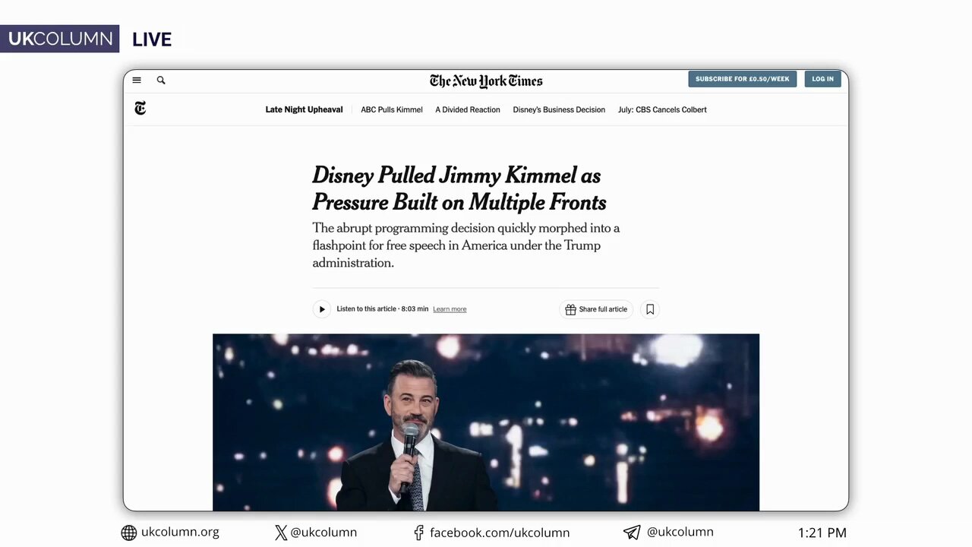972x547 pixels.
Task: Click the Disney Pulled Jimmy Kimmel headline
Action: tap(459, 188)
